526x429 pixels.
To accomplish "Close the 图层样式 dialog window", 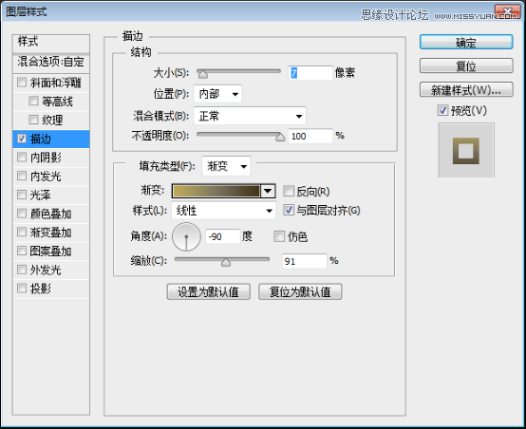I will 508,11.
